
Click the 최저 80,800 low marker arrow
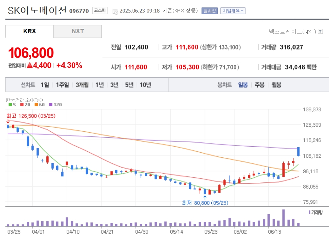(205, 197)
